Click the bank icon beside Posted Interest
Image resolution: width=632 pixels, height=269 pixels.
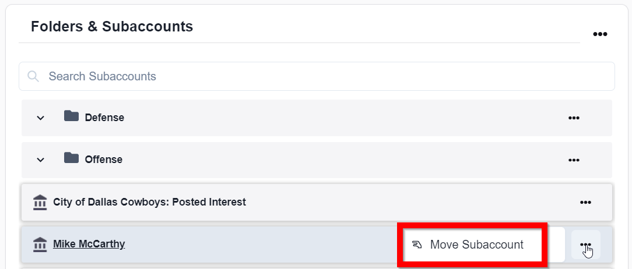coord(40,203)
